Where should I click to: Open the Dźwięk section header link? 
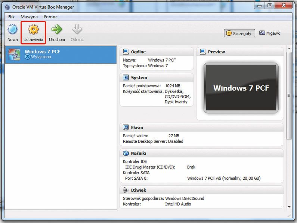pyautogui.click(x=139, y=190)
